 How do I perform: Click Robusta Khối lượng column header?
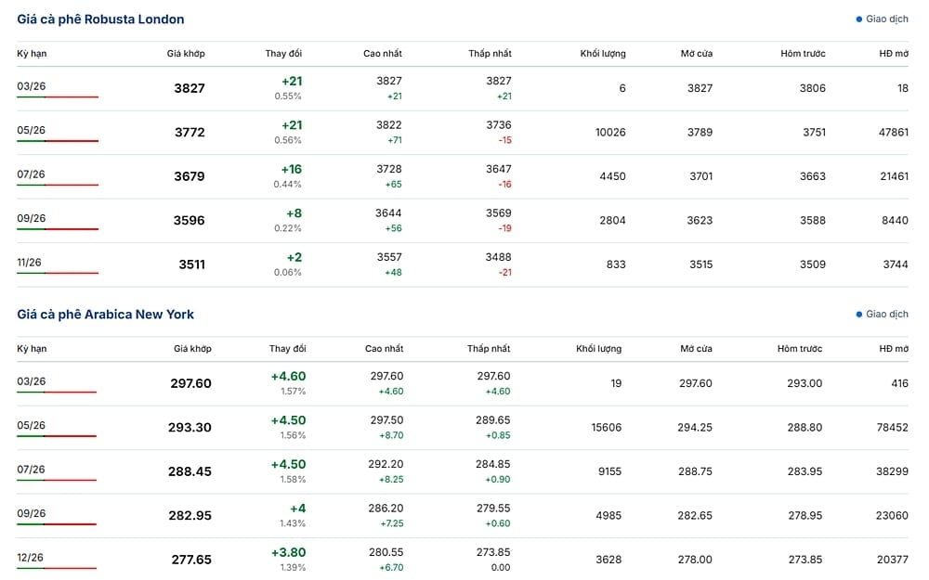602,54
